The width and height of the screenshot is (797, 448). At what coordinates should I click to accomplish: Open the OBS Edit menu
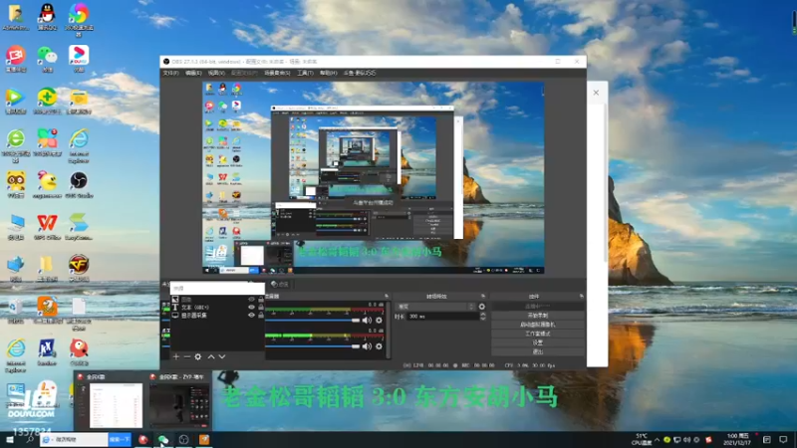193,73
